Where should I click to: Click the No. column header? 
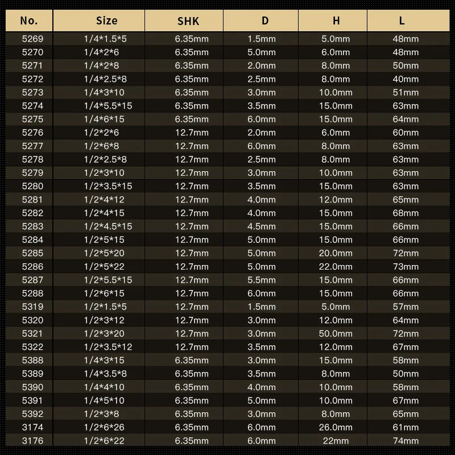pyautogui.click(x=29, y=20)
